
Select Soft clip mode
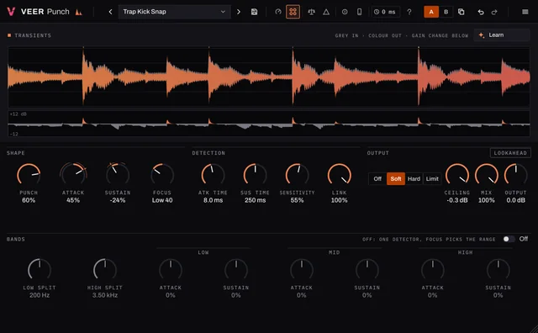(396, 178)
